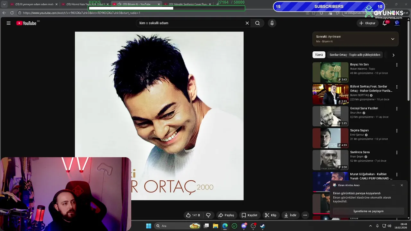Viewport: 411px width, 231px height.
Task: Open Steam from taskbar
Action: click(x=262, y=226)
